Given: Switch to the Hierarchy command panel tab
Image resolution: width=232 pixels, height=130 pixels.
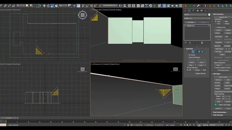Looking at the screenshot, I should (x=193, y=11).
